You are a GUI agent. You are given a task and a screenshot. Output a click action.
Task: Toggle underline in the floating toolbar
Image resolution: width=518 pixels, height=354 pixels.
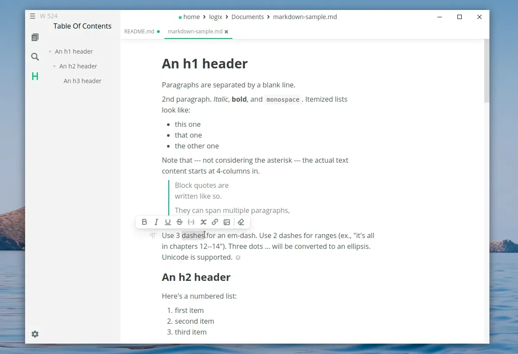click(x=167, y=222)
